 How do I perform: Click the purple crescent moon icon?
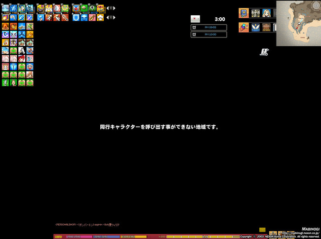[x=5, y=34]
